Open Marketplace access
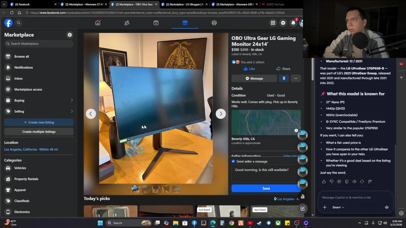The width and height of the screenshot is (406, 228). click(39, 89)
